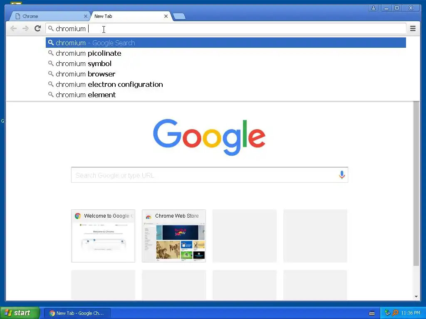Close the Chrome window

pyautogui.click(x=411, y=8)
